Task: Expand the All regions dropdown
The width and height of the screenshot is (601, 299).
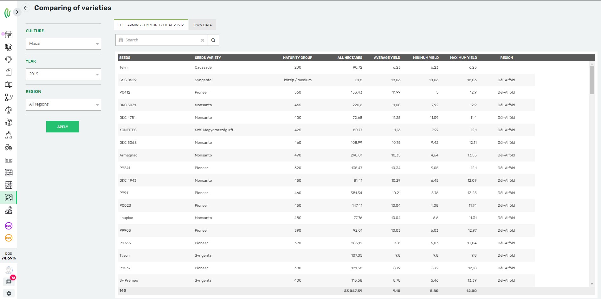Action: (63, 105)
